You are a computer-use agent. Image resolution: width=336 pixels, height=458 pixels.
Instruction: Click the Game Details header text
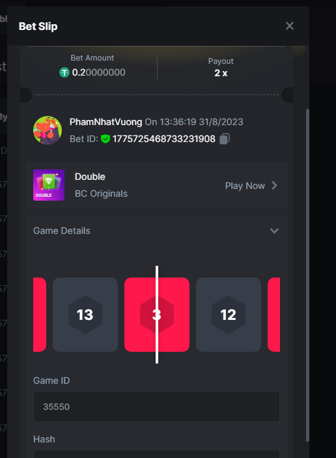click(x=62, y=231)
